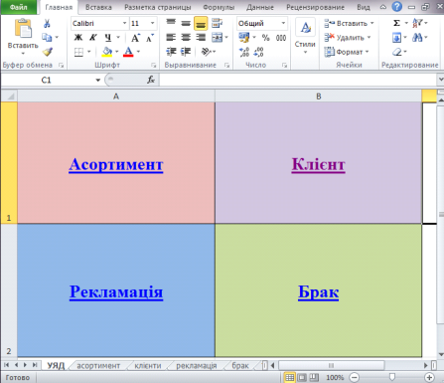Toggle underline Ч formatting
The width and height of the screenshot is (444, 383).
pyautogui.click(x=108, y=38)
